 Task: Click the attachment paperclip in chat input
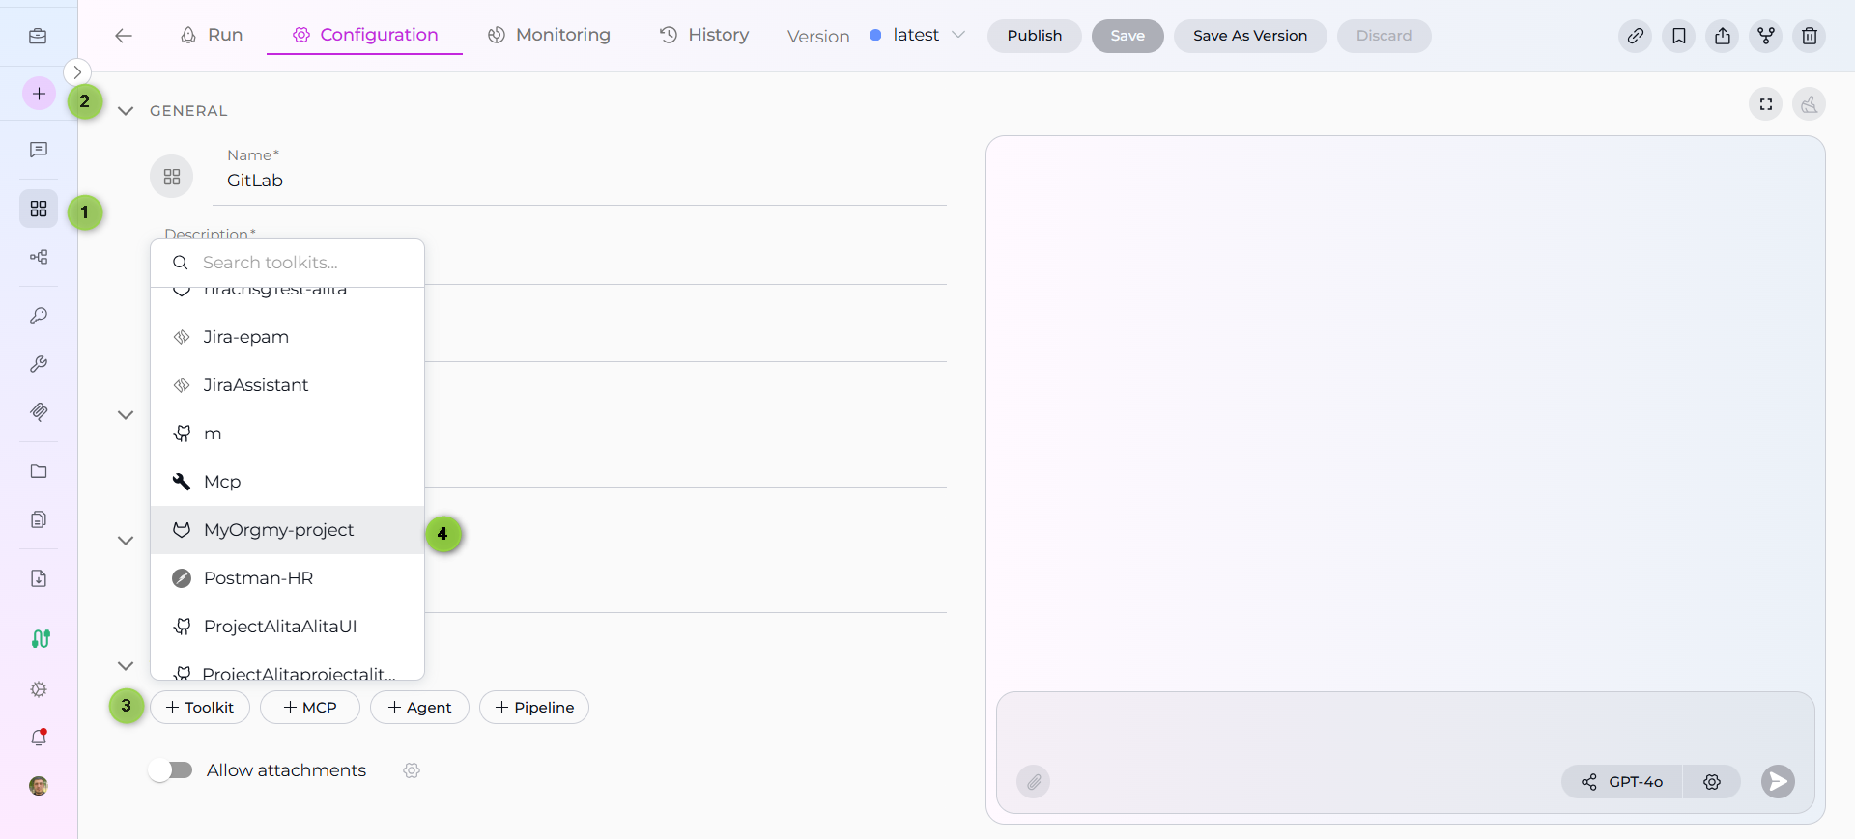click(x=1033, y=781)
